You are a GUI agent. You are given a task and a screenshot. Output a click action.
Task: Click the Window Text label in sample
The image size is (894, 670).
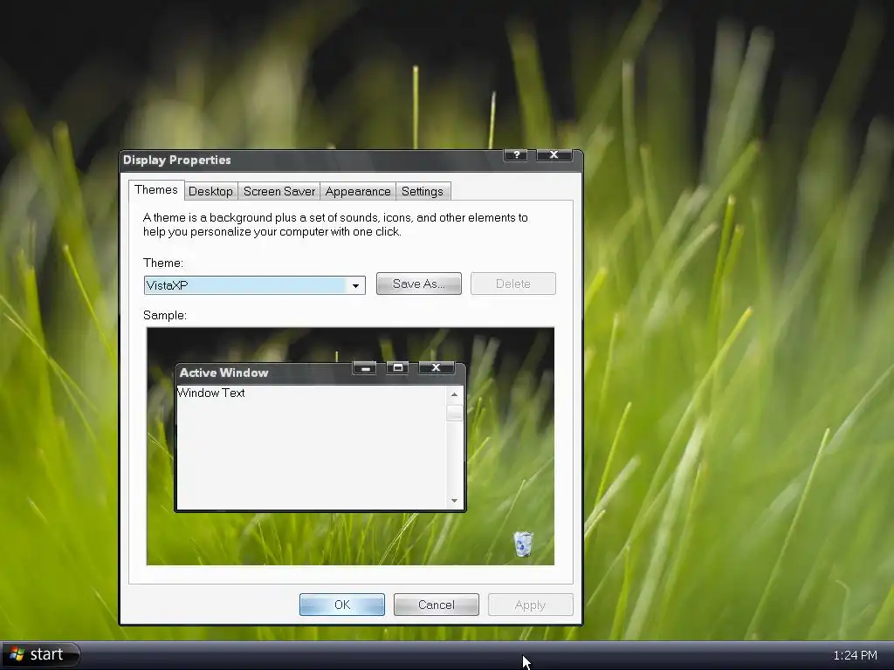click(x=211, y=393)
